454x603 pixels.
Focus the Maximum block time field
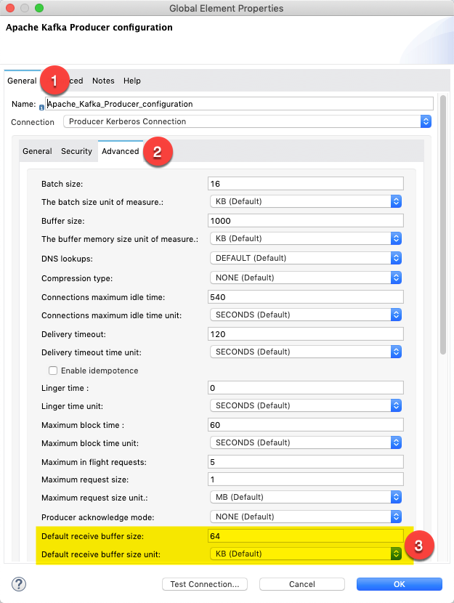point(306,425)
